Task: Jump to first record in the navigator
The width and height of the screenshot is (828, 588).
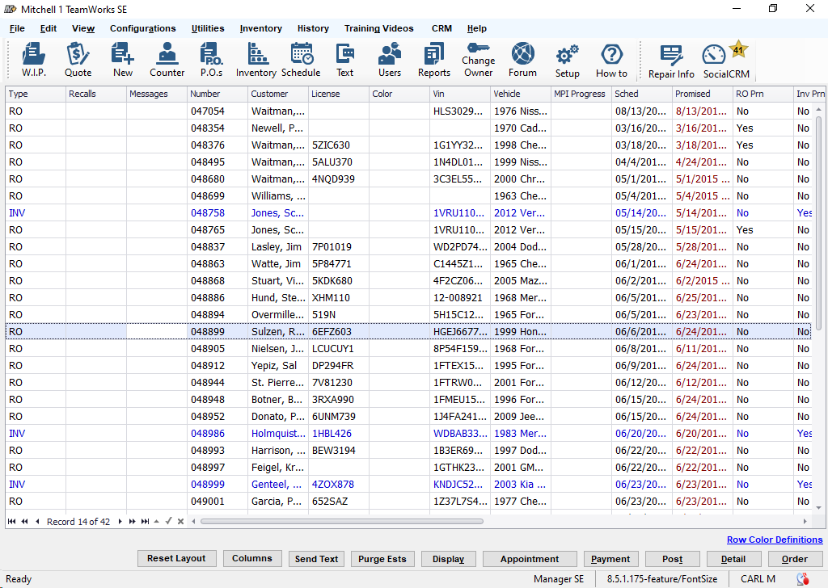Action: click(x=11, y=522)
